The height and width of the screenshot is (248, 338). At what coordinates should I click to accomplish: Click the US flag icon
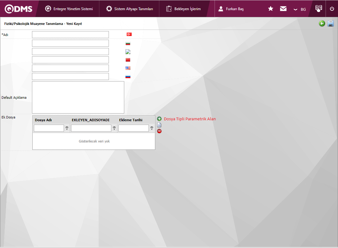pyautogui.click(x=128, y=68)
